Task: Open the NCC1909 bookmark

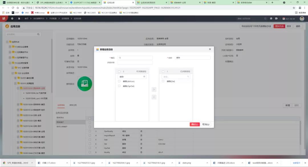Action: pos(76,13)
